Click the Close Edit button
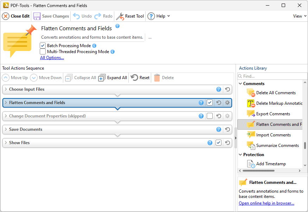Screen dimensions: 308x212 pyautogui.click(x=16, y=16)
